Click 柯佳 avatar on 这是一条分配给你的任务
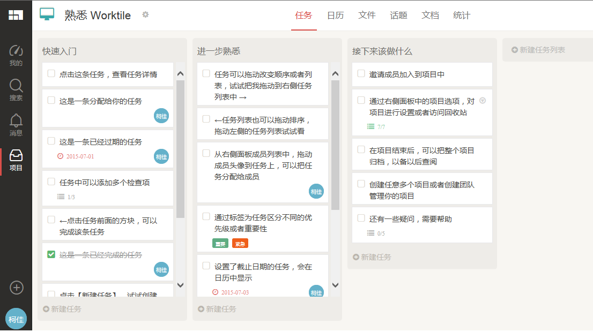The width and height of the screenshot is (593, 332). pos(161,116)
